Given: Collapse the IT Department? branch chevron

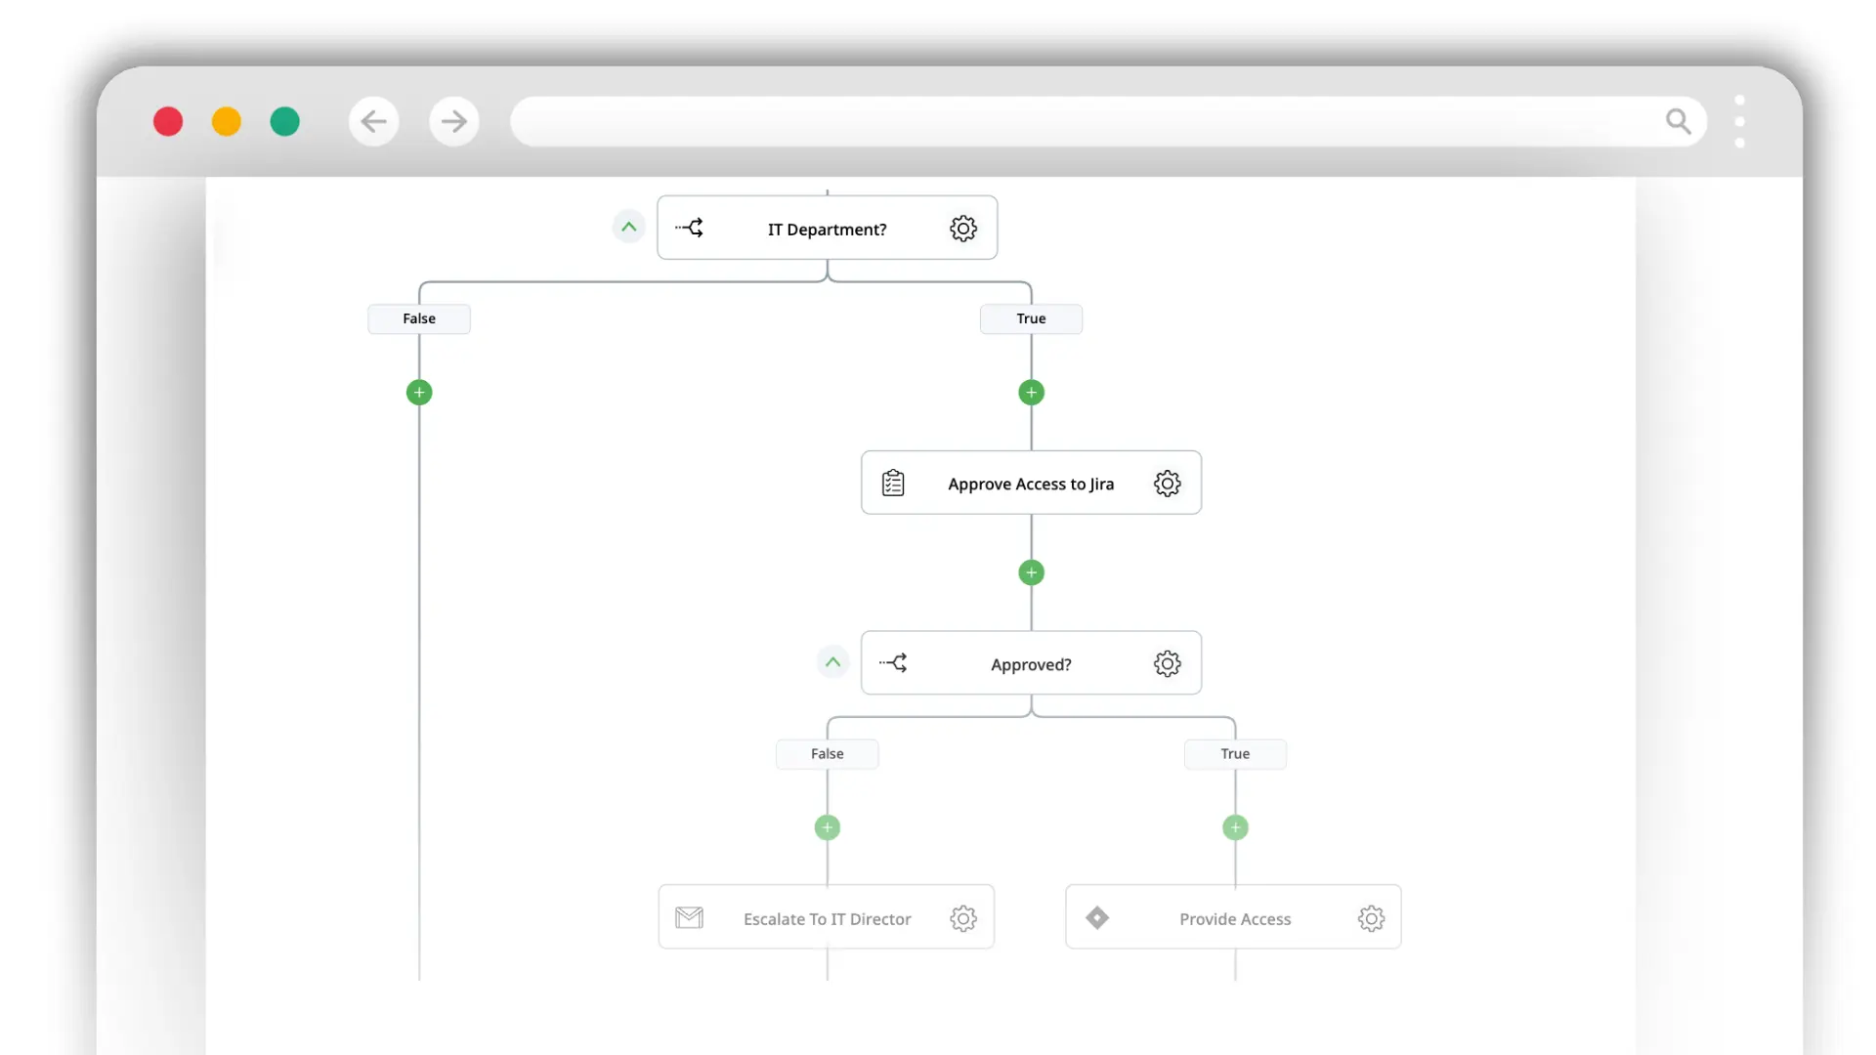Looking at the screenshot, I should click(x=629, y=227).
